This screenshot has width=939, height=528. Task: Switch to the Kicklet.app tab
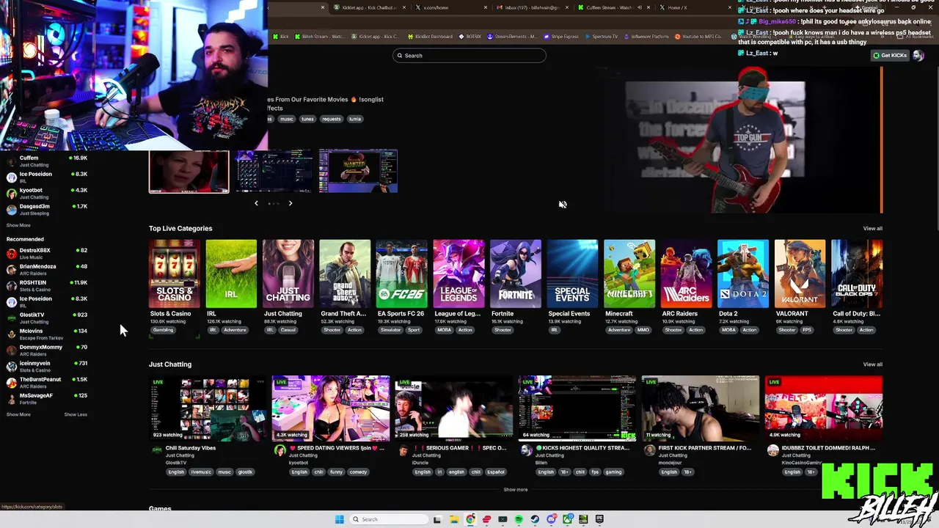(x=371, y=7)
